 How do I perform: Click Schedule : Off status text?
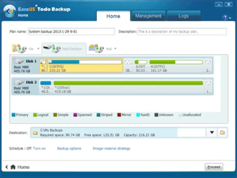(x=20, y=148)
